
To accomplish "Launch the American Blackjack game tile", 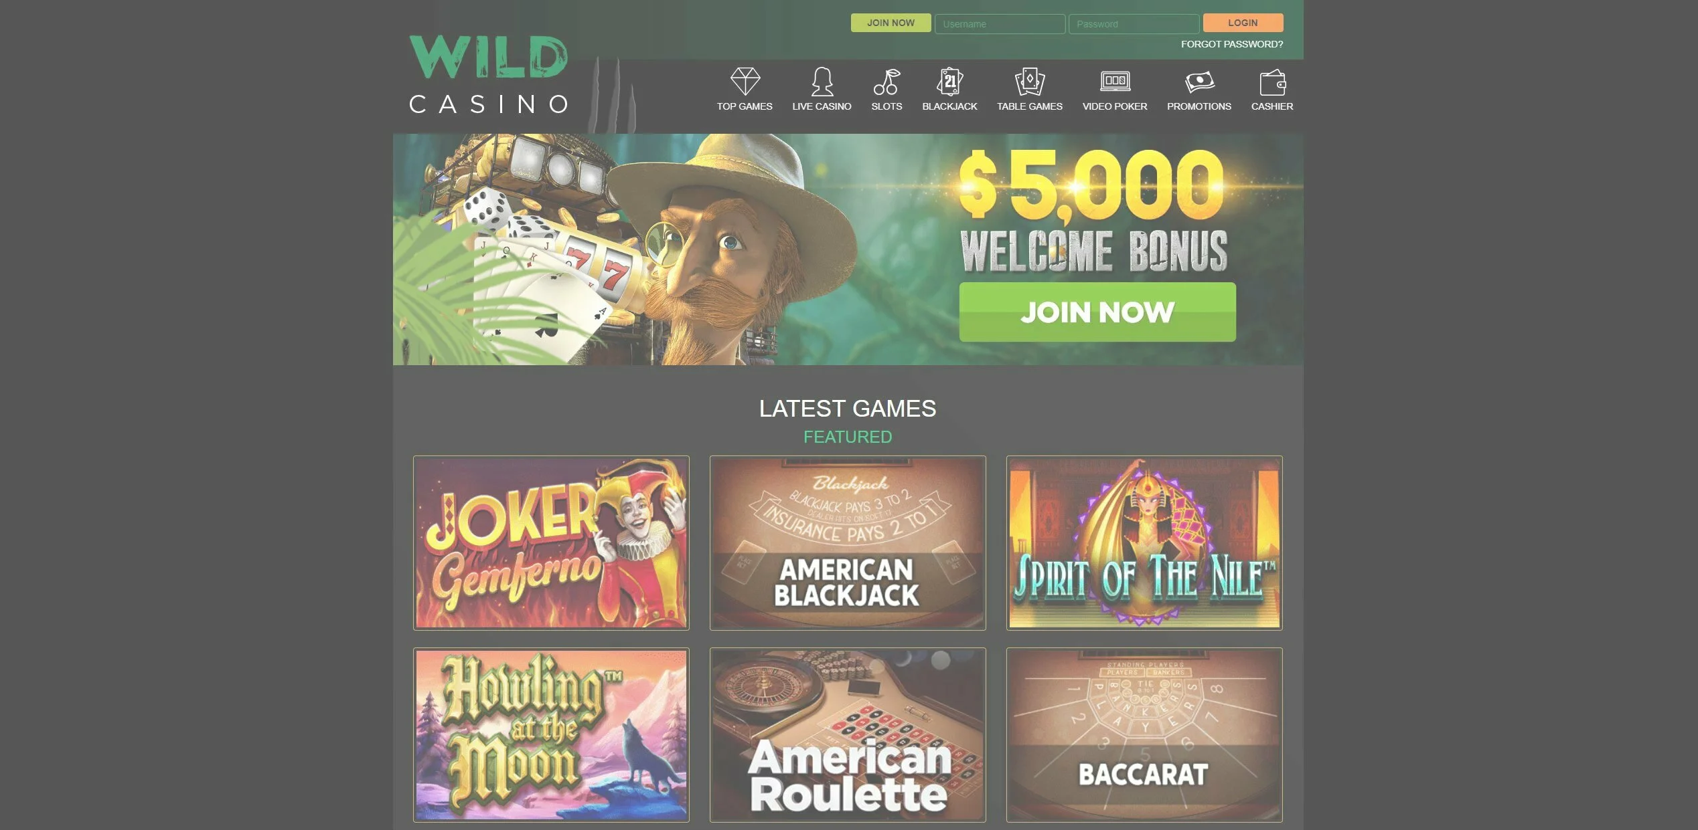I will click(x=848, y=542).
